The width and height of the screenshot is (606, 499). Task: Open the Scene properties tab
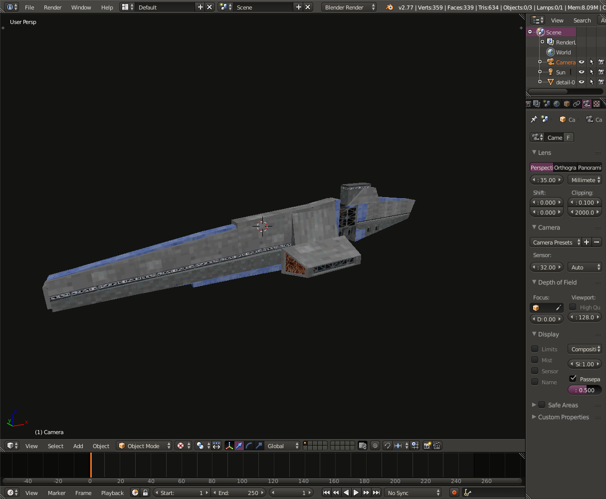[x=547, y=103]
